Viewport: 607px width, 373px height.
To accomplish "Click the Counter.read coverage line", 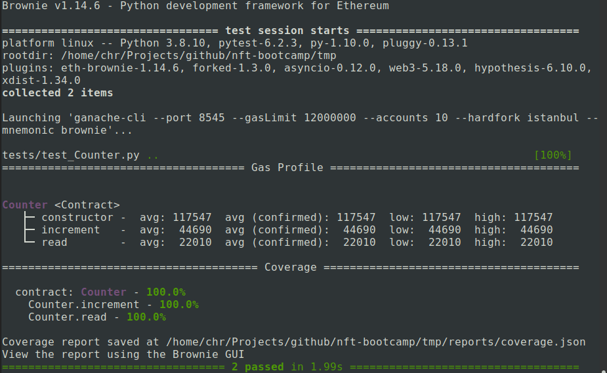I will click(x=96, y=317).
